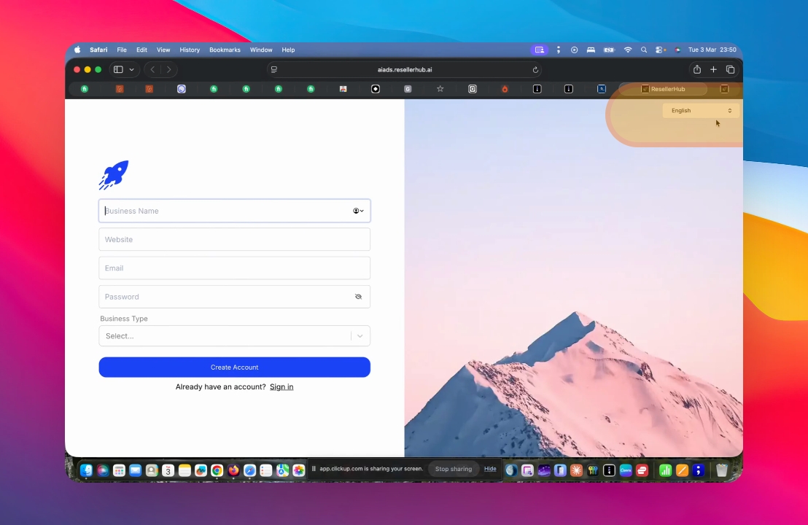Image resolution: width=808 pixels, height=525 pixels.
Task: Click the Wi-Fi icon in menu bar
Action: [628, 50]
